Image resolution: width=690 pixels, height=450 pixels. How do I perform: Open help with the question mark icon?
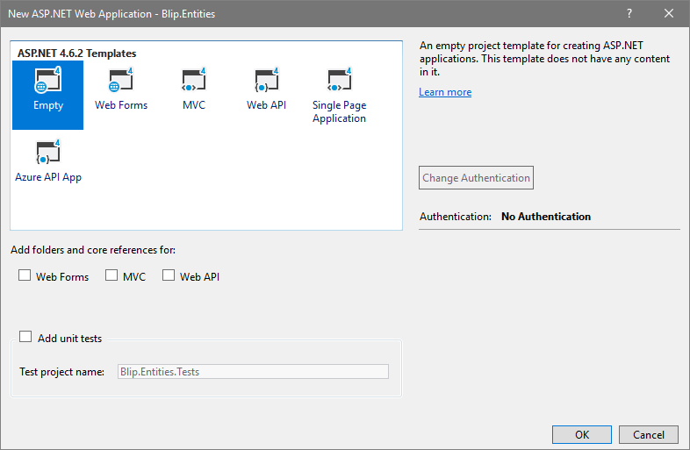point(629,14)
